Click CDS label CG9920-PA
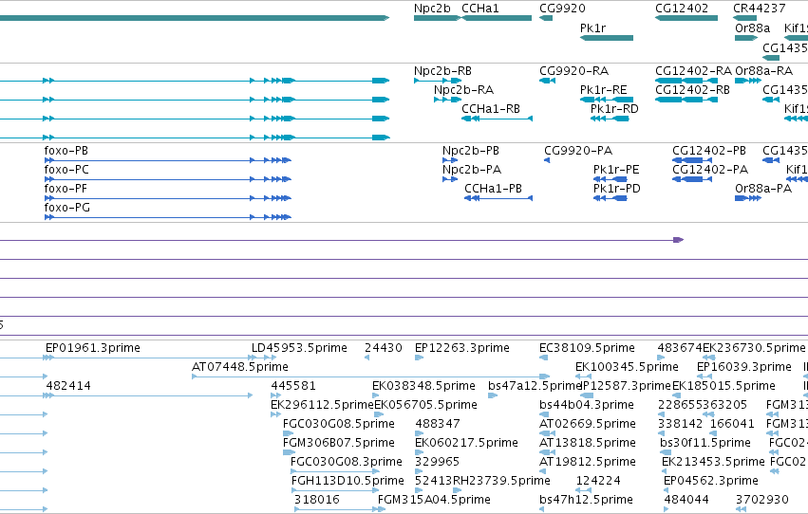Viewport: 808px width, 514px height. point(578,151)
